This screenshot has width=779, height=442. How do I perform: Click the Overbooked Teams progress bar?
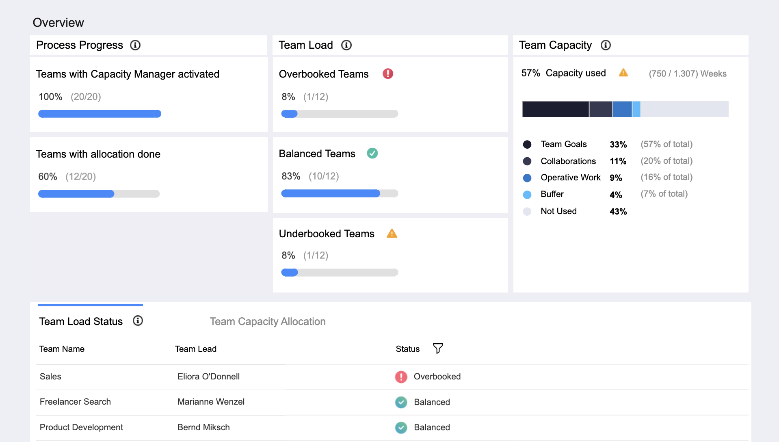tap(340, 114)
